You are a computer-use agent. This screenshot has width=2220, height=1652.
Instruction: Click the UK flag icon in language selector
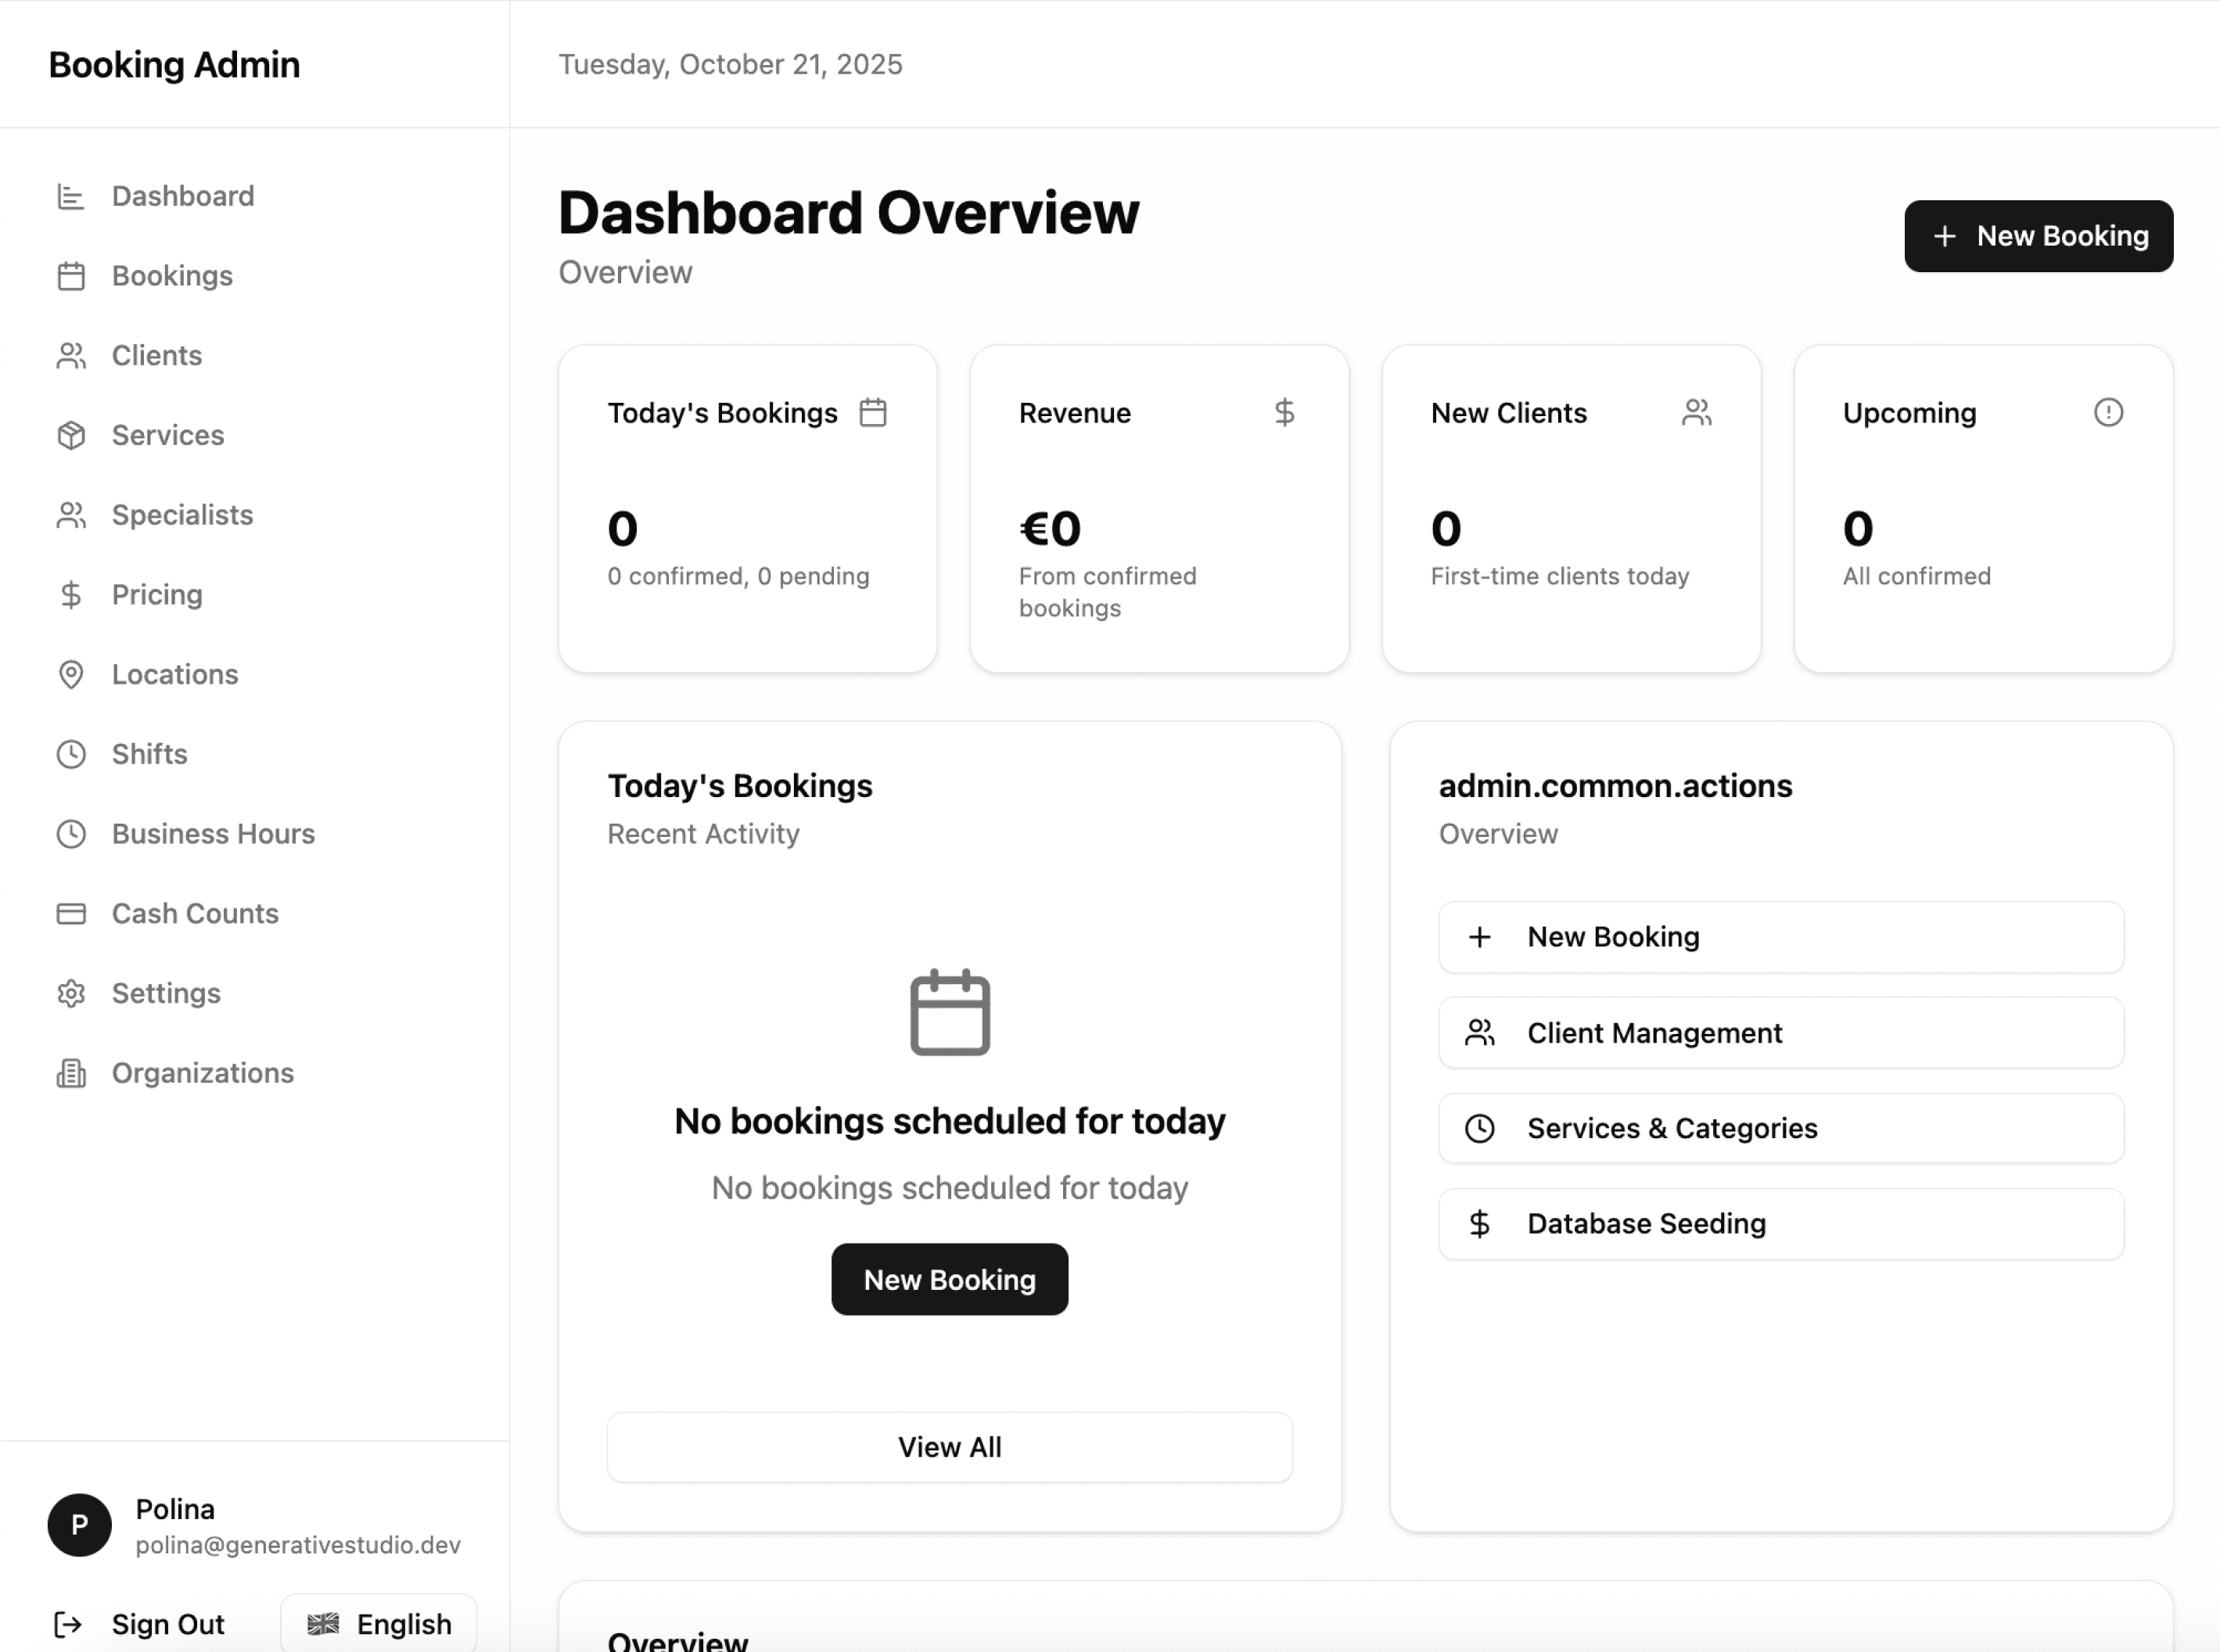coord(323,1624)
